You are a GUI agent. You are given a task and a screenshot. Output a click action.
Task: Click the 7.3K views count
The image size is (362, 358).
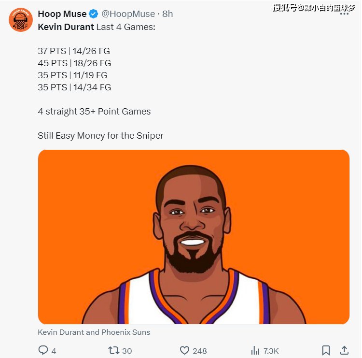(x=271, y=351)
